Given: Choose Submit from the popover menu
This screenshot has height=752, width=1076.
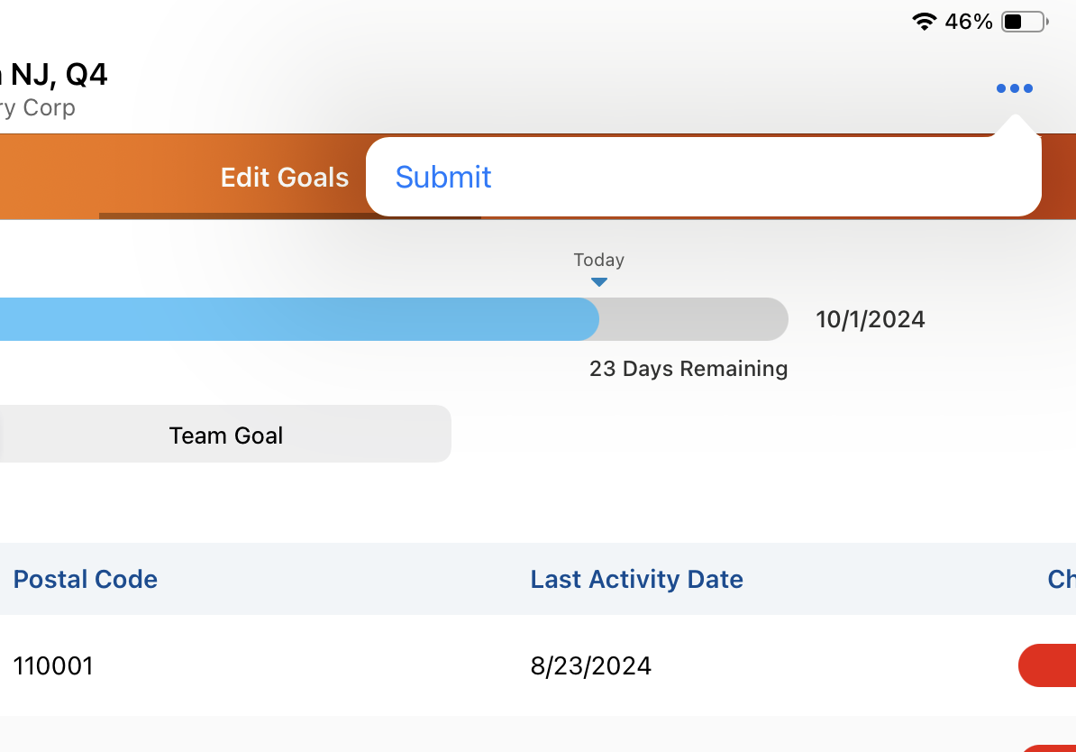Looking at the screenshot, I should click(x=443, y=177).
